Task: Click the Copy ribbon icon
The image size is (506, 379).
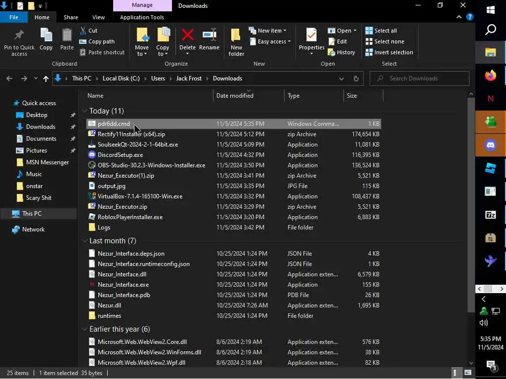Action: click(46, 35)
